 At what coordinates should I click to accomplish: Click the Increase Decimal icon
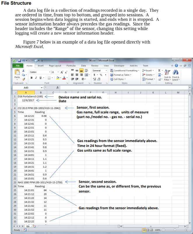click(x=94, y=79)
